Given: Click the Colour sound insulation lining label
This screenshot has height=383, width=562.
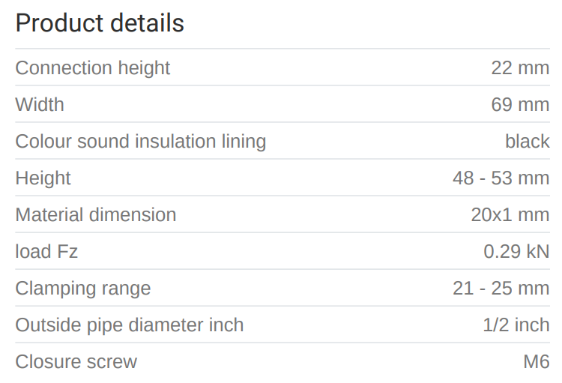Looking at the screenshot, I should pyautogui.click(x=141, y=141).
